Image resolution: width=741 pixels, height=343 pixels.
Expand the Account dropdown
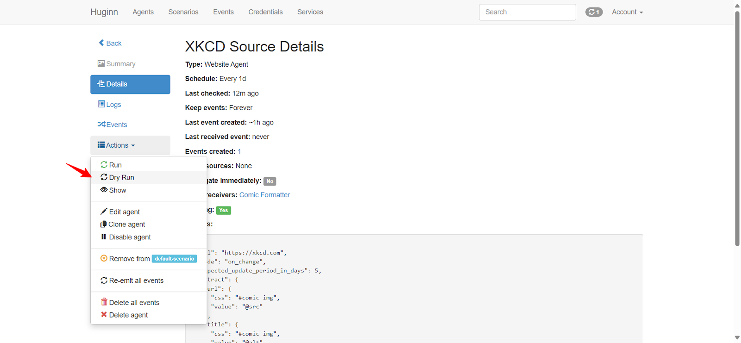pyautogui.click(x=628, y=12)
